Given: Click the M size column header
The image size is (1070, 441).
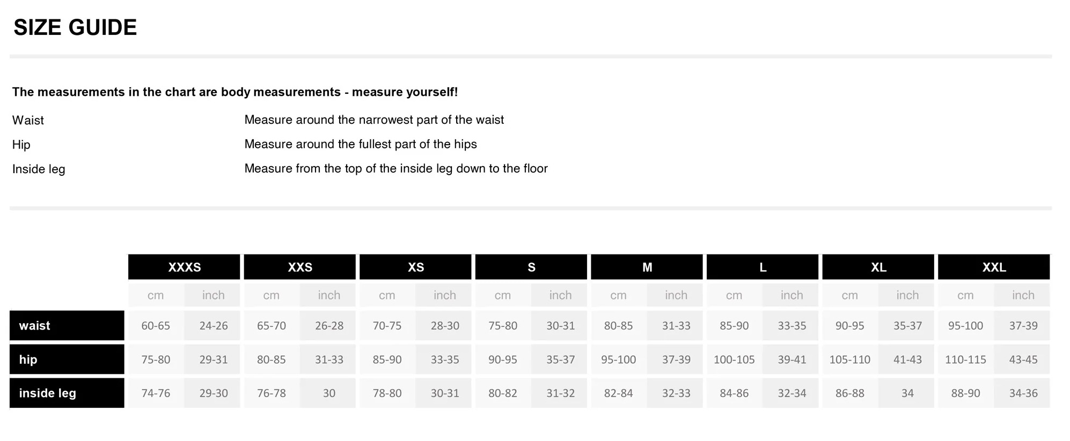Looking at the screenshot, I should (647, 267).
